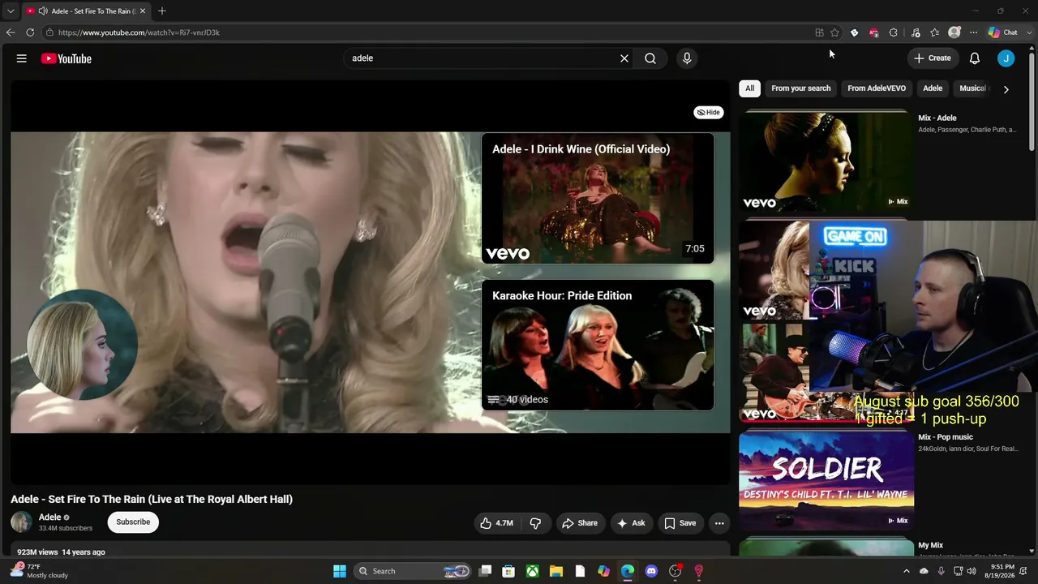
Task: Show more filter chips with the arrow
Action: point(1006,89)
